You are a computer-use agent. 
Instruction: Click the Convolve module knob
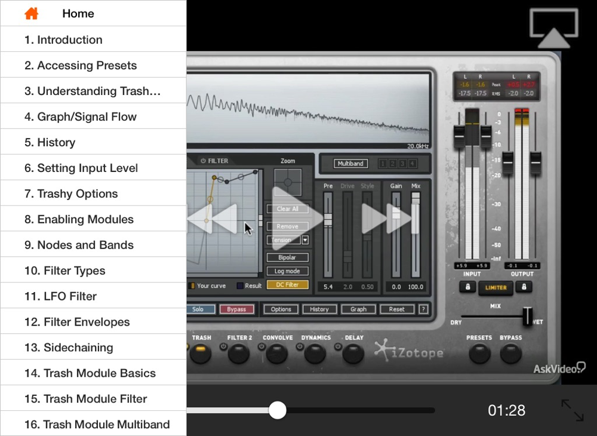[x=276, y=354]
